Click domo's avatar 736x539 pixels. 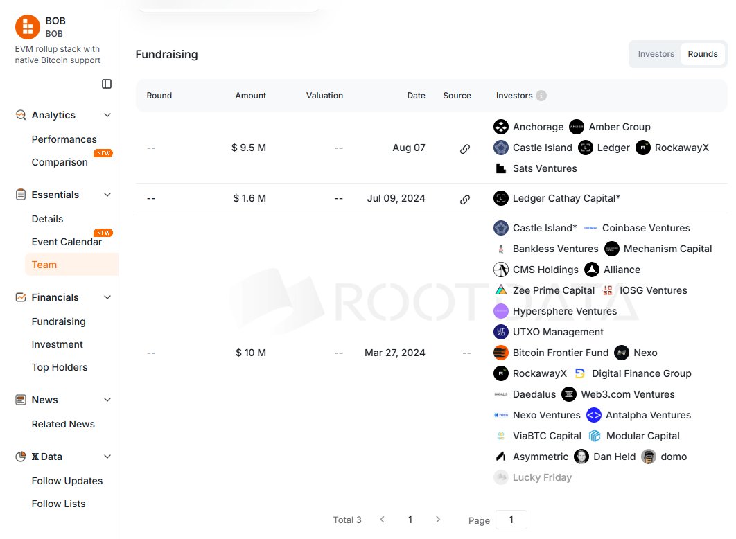pyautogui.click(x=649, y=457)
